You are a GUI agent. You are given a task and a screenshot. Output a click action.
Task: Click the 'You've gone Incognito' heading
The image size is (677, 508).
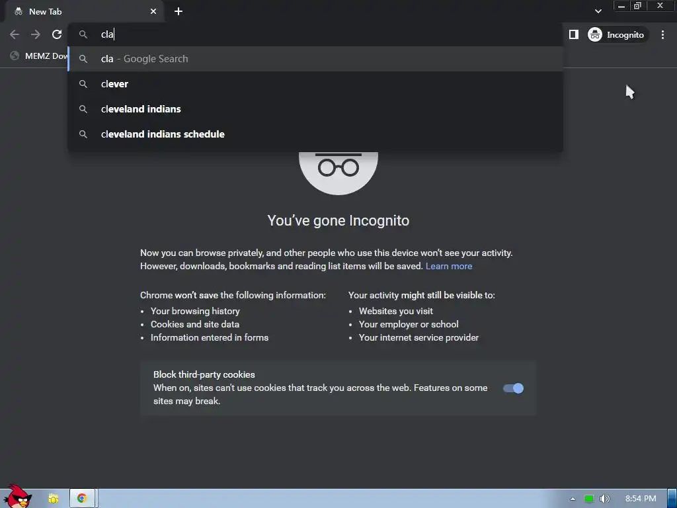point(338,221)
